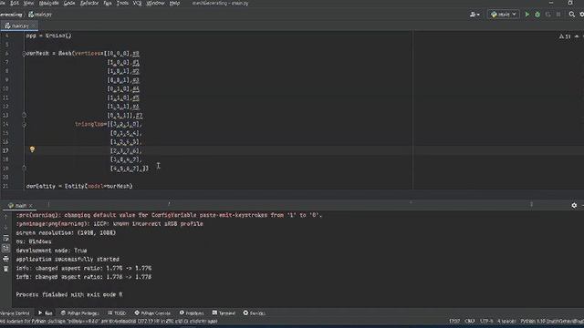Click line number 17 in gutter
Image resolution: width=584 pixels, height=328 pixels.
5,150
